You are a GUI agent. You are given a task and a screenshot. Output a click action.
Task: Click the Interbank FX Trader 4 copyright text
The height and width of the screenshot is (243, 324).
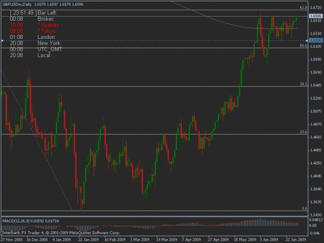click(x=61, y=233)
